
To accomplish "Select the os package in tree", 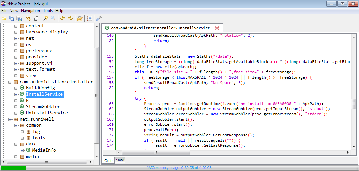I will (x=28, y=45).
